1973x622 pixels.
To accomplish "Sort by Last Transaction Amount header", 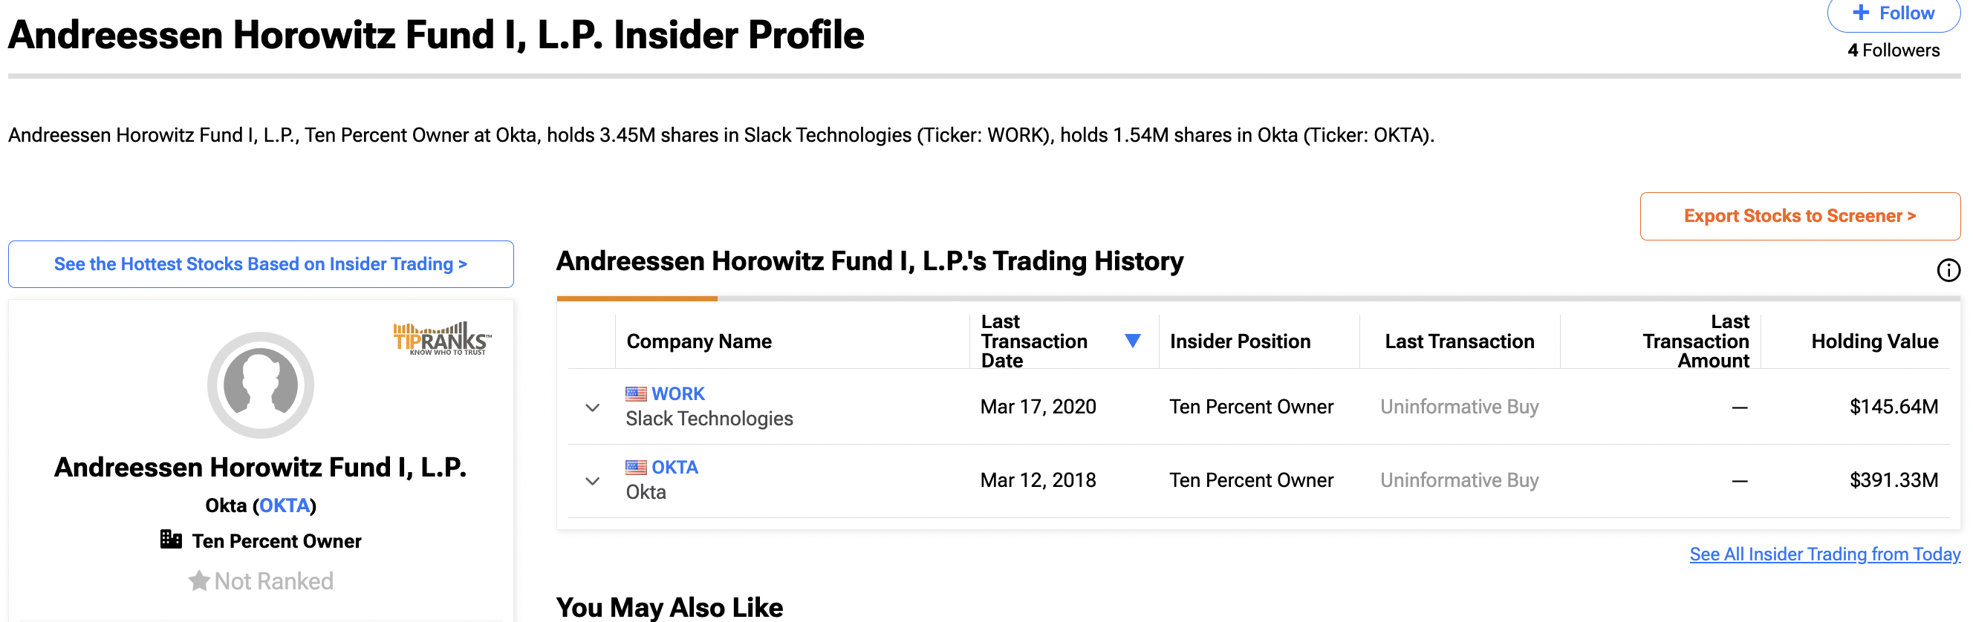I will [1695, 341].
